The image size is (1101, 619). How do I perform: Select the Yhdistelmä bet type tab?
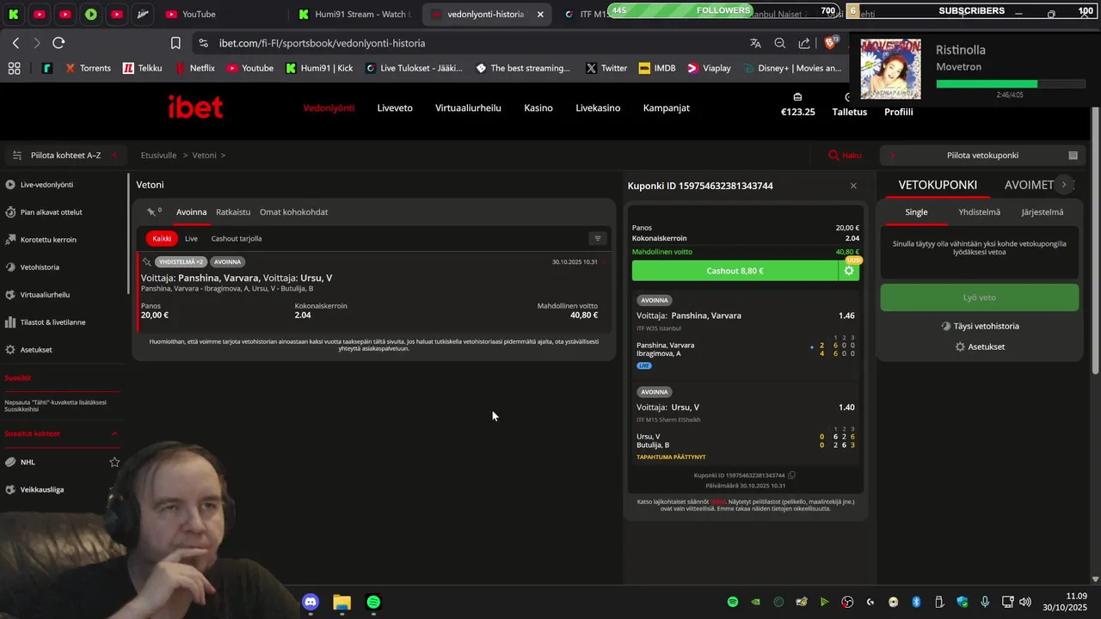click(x=980, y=212)
